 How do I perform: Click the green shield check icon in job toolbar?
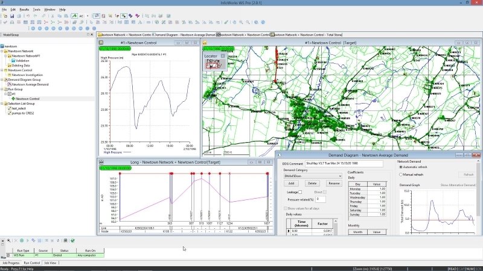tap(72, 240)
